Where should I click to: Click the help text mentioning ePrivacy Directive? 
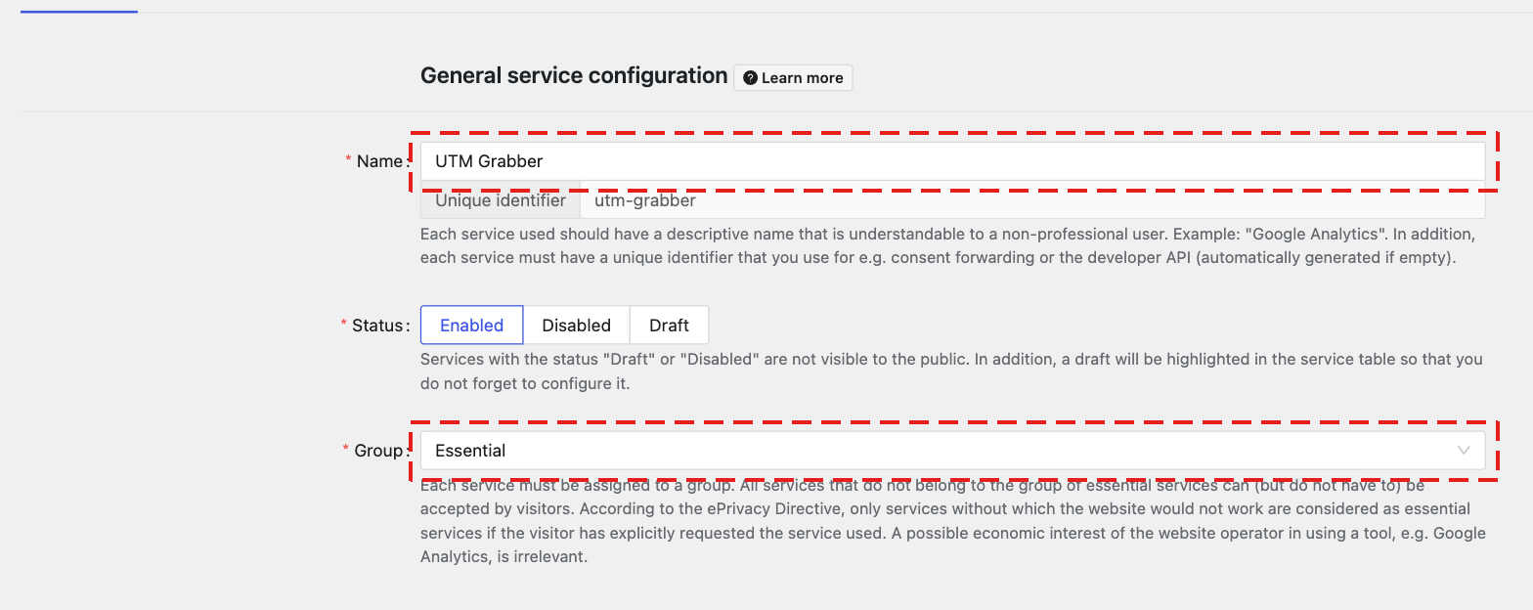(952, 521)
